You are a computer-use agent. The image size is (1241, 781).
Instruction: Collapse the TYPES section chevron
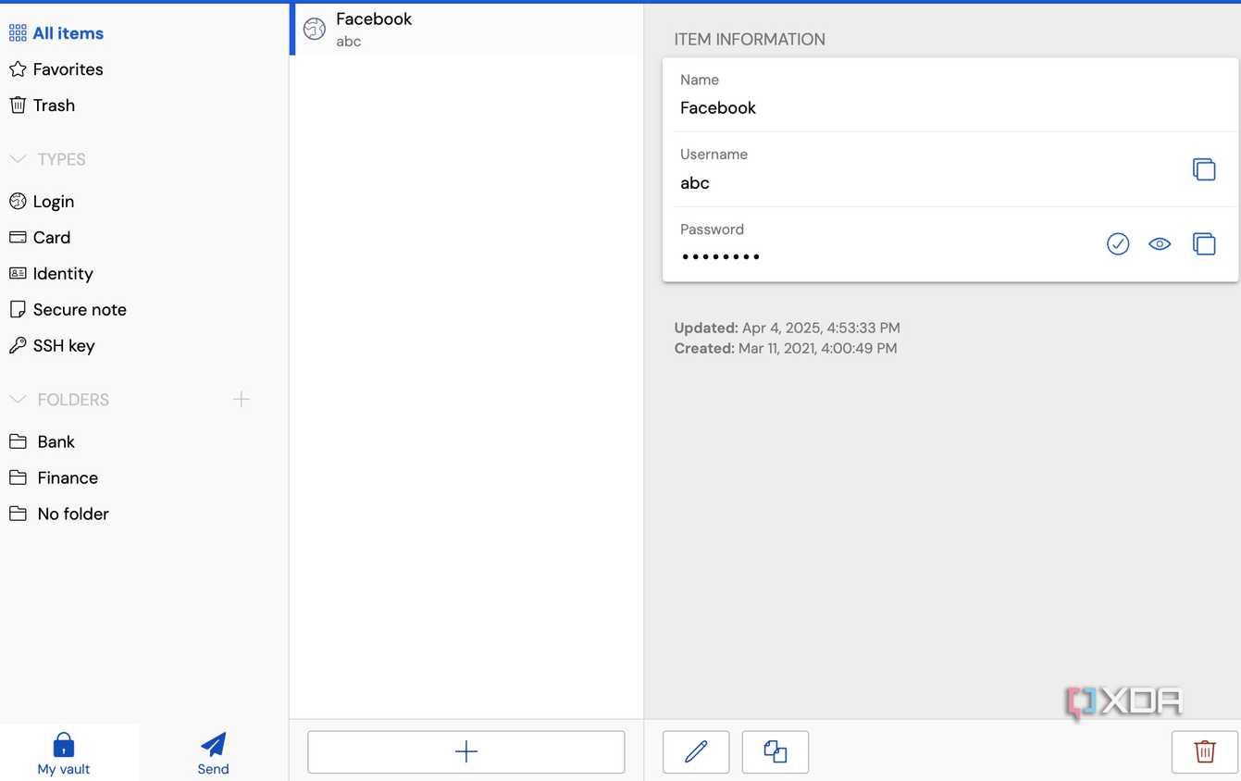click(x=18, y=159)
